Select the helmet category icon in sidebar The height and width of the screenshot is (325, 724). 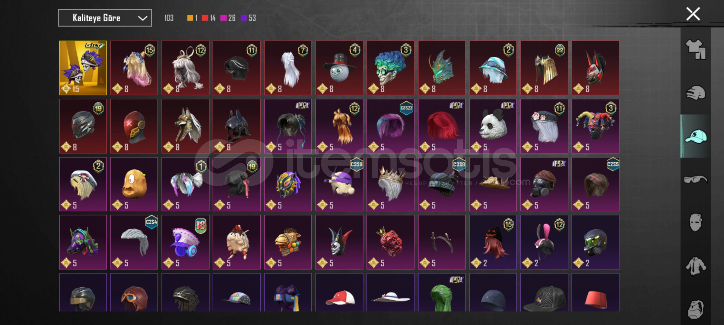click(x=696, y=93)
